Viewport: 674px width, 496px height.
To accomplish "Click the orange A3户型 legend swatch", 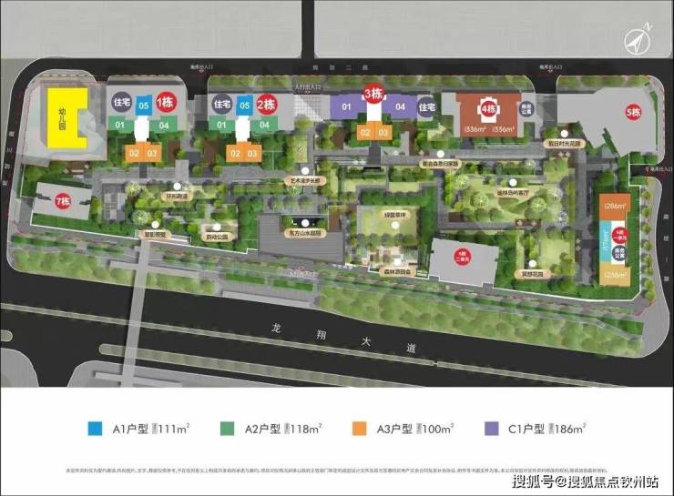I will [x=359, y=429].
